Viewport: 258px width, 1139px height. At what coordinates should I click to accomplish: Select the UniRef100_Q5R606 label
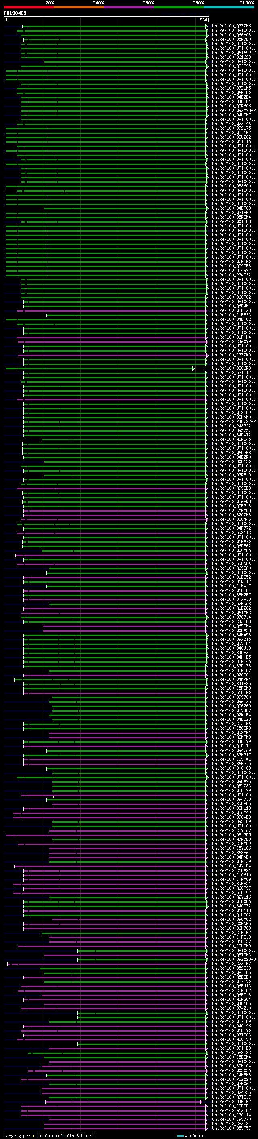[x=231, y=106]
